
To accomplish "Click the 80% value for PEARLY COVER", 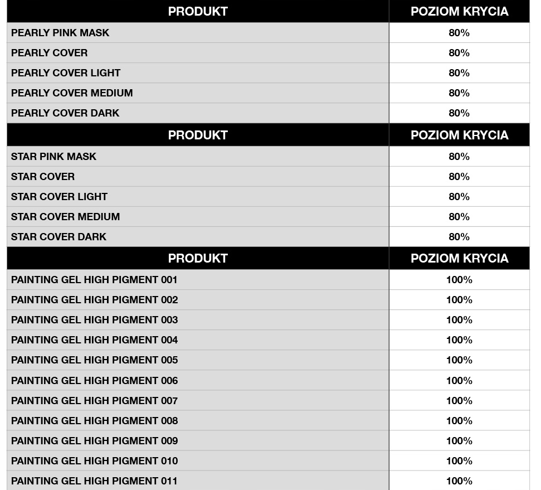I will tap(459, 53).
